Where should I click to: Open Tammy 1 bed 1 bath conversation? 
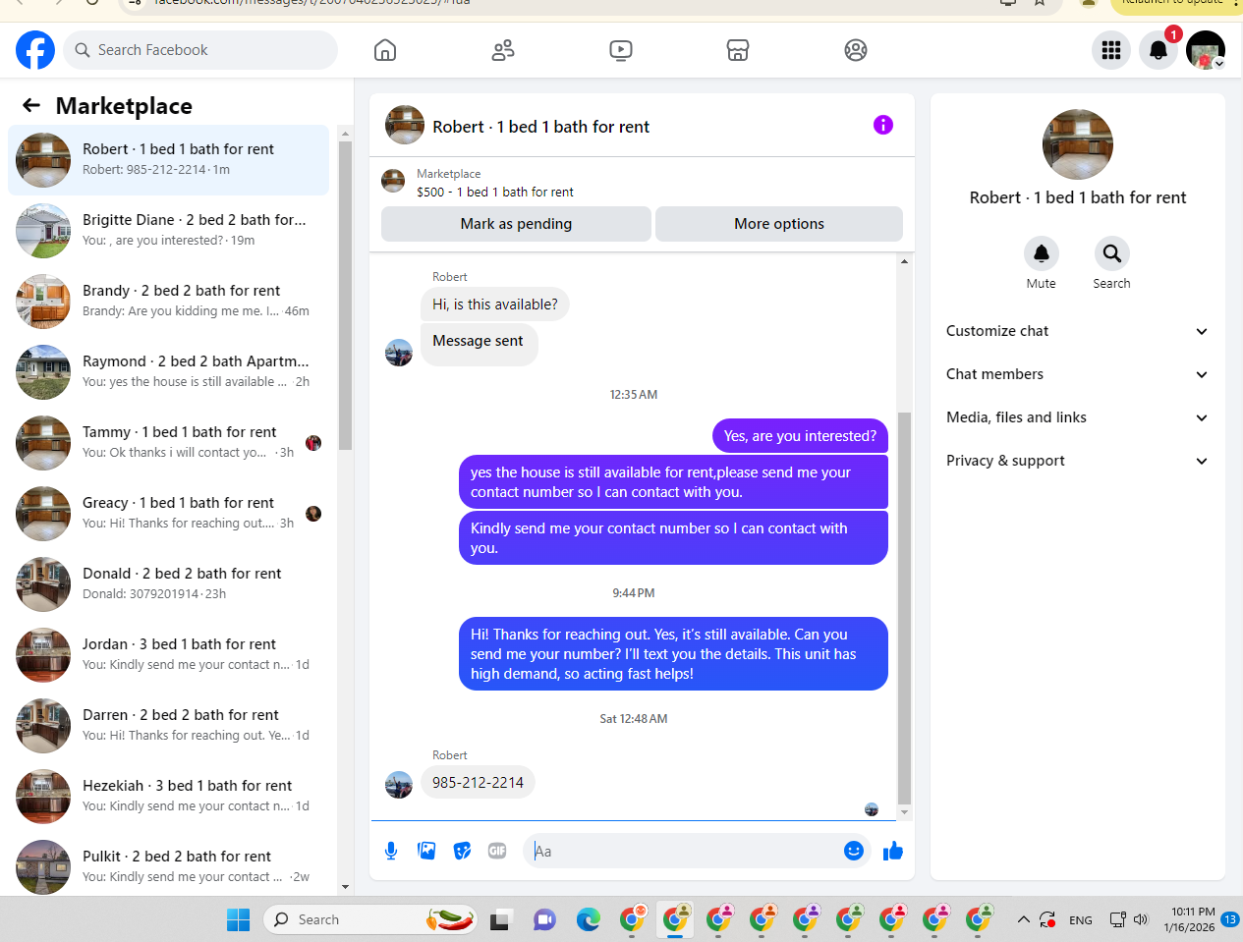coord(168,443)
